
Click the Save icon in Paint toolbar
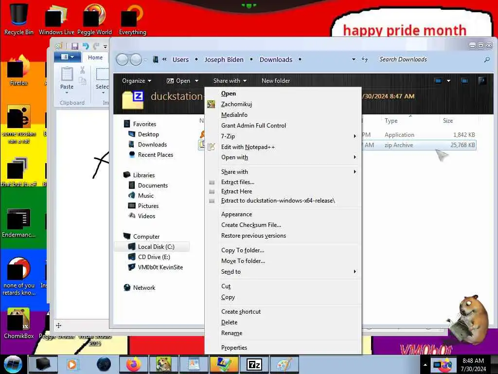pos(74,46)
